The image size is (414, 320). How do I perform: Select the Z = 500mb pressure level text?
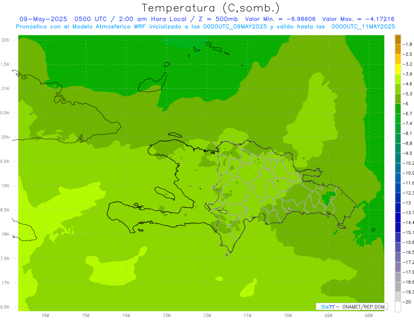[x=219, y=19]
